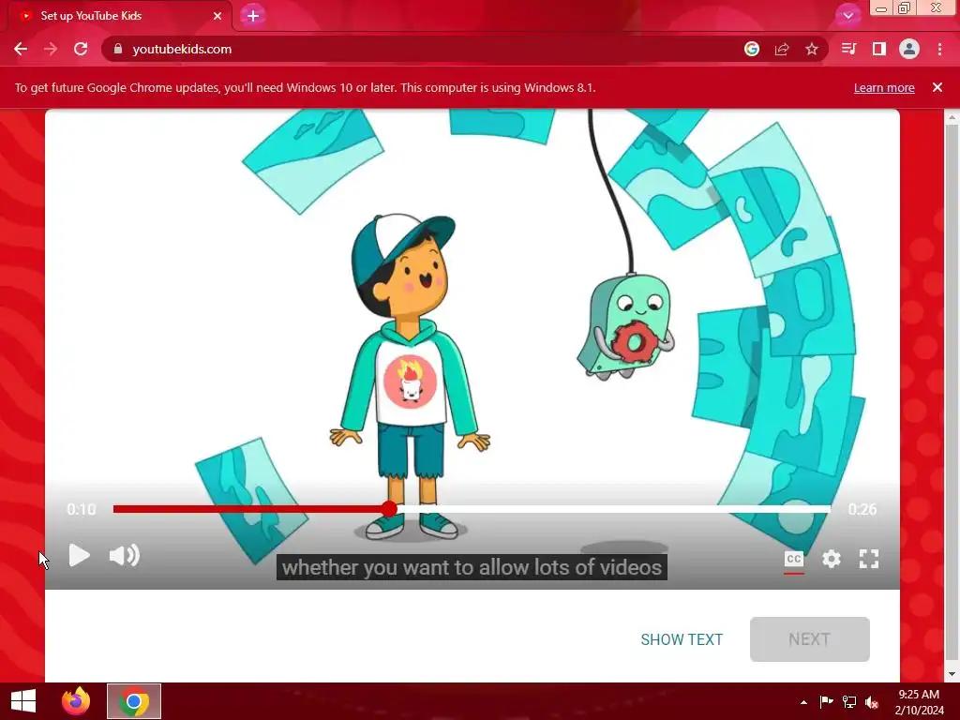
Task: Toggle closed captions with the CC button
Action: (x=793, y=559)
